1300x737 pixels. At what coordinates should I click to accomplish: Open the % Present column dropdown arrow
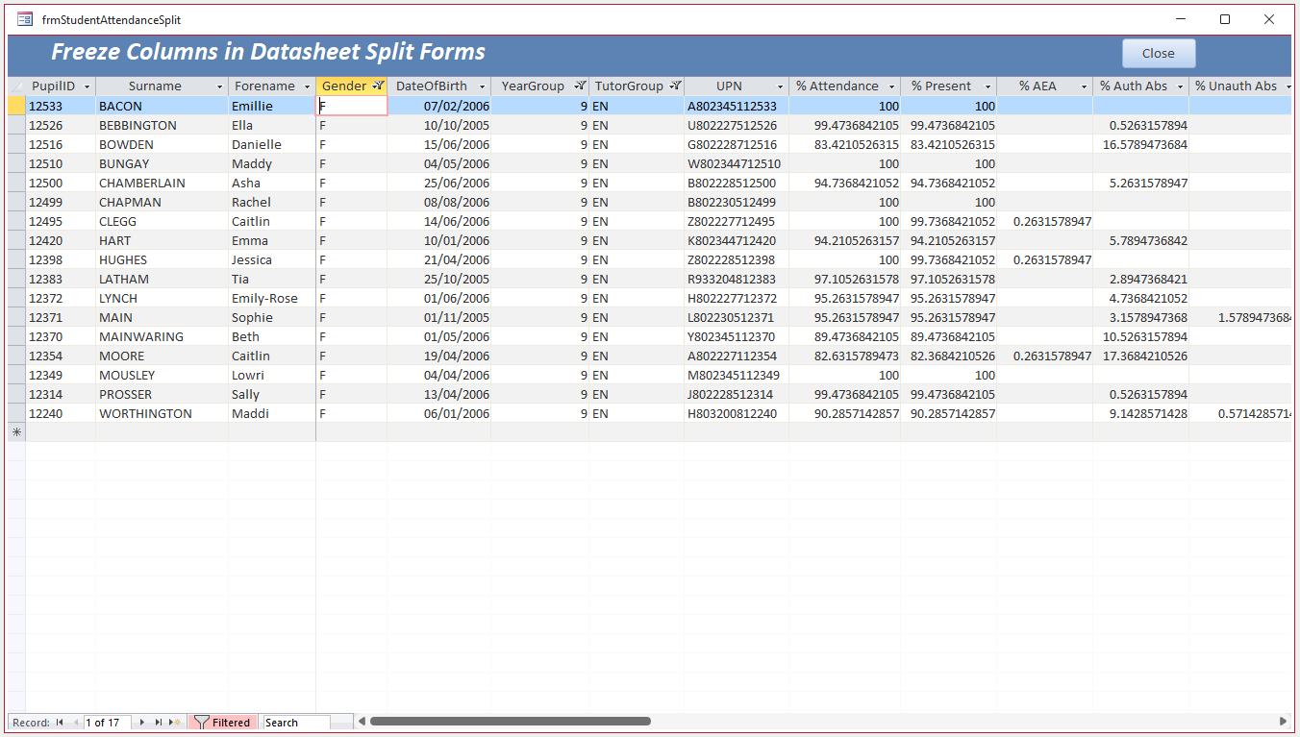tap(987, 86)
